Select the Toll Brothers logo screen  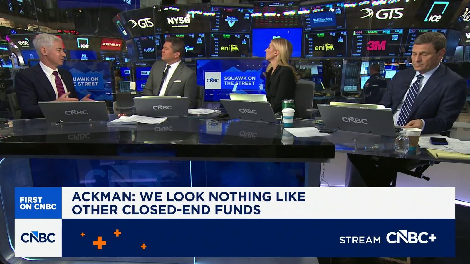323,20
